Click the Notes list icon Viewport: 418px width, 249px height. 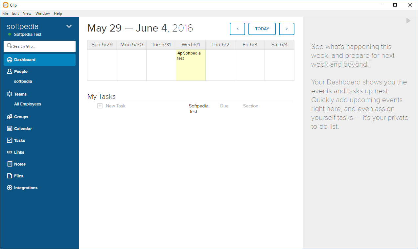(x=10, y=164)
